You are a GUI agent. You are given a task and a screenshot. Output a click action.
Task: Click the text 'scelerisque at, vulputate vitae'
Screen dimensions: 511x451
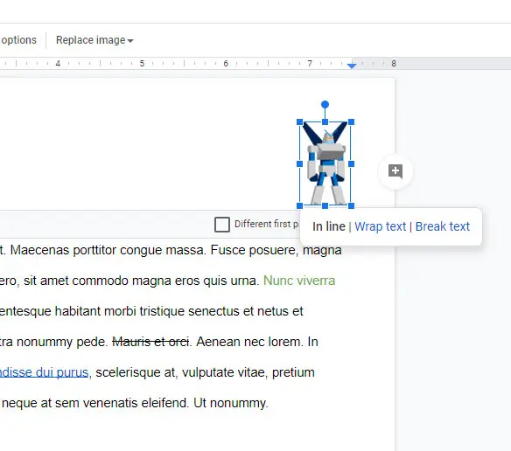180,372
